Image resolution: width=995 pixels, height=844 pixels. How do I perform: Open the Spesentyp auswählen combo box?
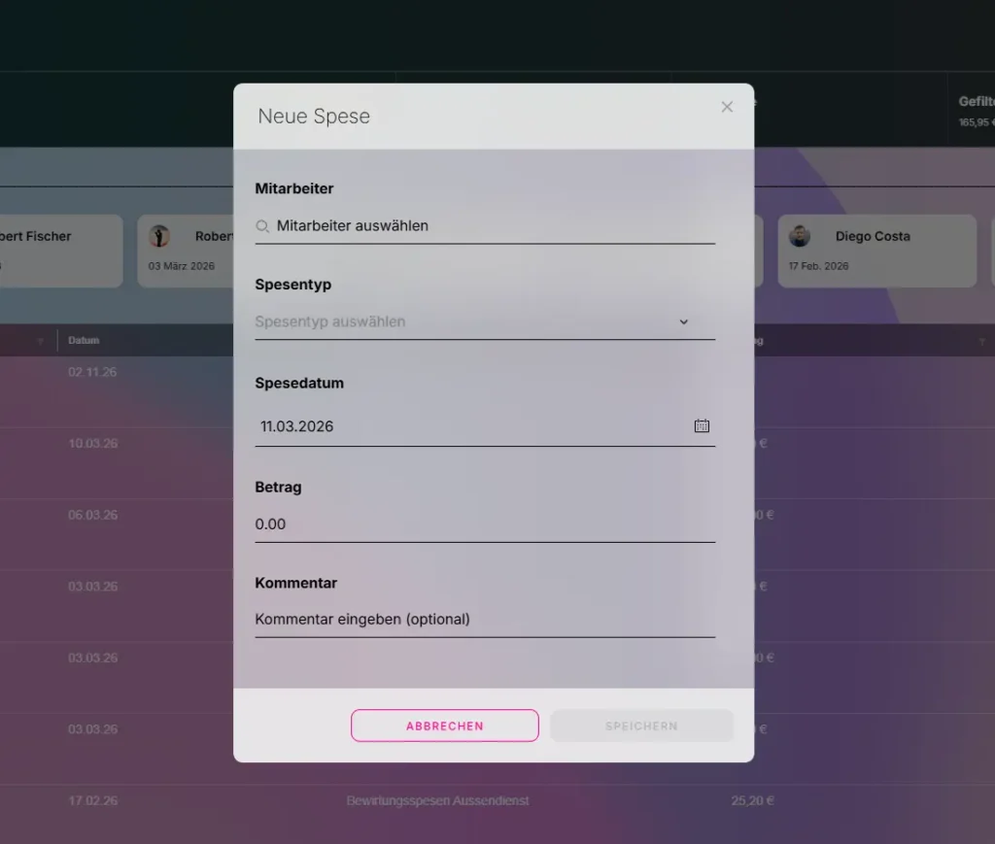tap(466, 321)
